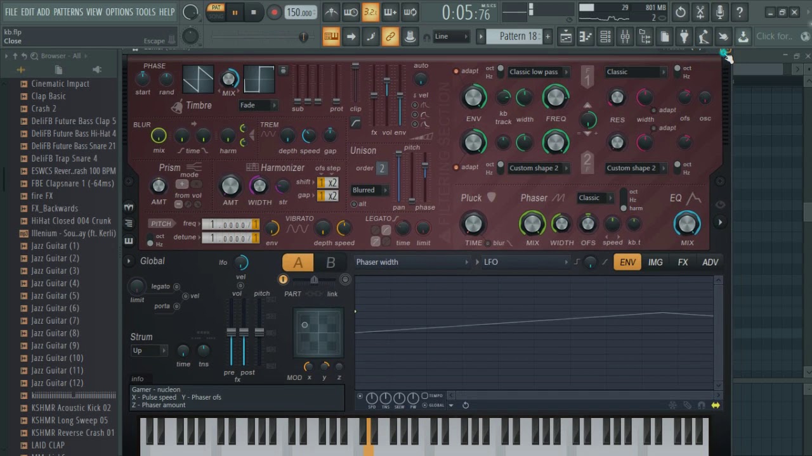The height and width of the screenshot is (456, 812).
Task: Open Phaser width target dropdown
Action: (412, 262)
